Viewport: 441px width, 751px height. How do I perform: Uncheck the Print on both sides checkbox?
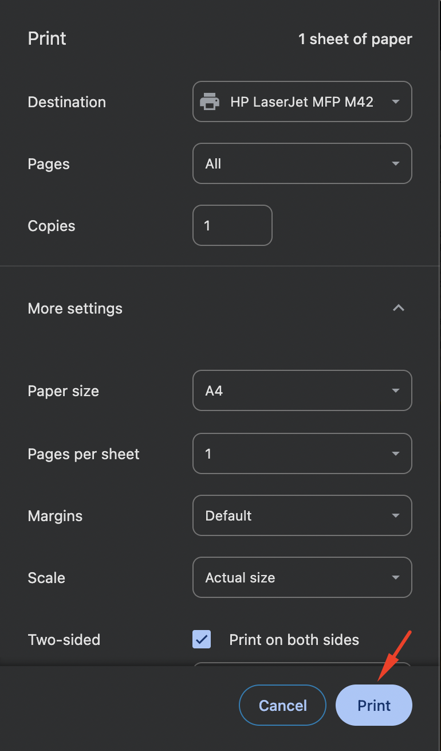202,640
